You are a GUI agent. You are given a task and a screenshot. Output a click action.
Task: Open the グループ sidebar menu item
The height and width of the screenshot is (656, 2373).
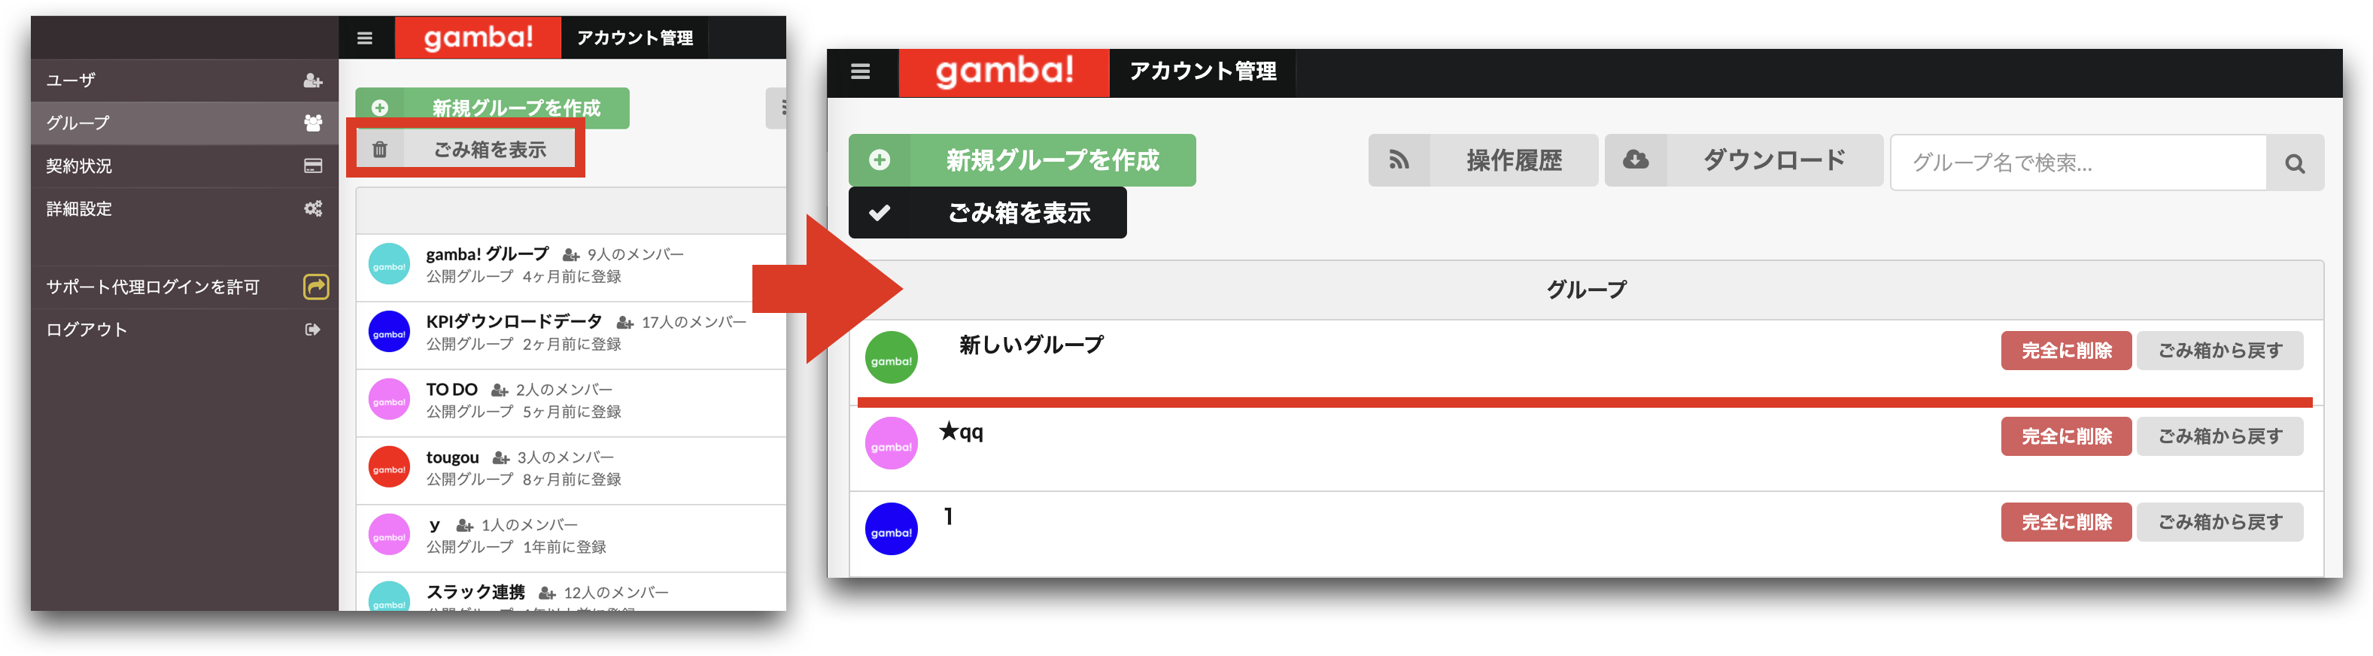[x=184, y=123]
